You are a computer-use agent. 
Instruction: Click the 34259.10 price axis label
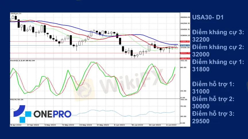click(185, 23)
